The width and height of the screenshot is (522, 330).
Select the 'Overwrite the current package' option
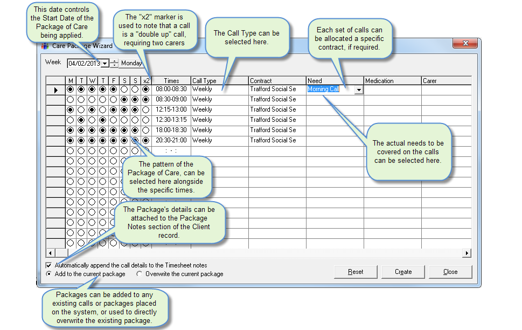pos(140,274)
